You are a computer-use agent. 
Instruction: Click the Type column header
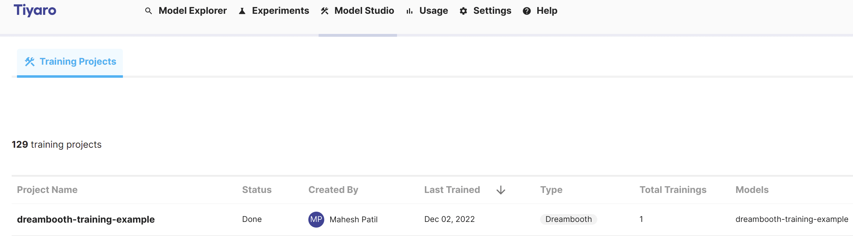click(551, 190)
